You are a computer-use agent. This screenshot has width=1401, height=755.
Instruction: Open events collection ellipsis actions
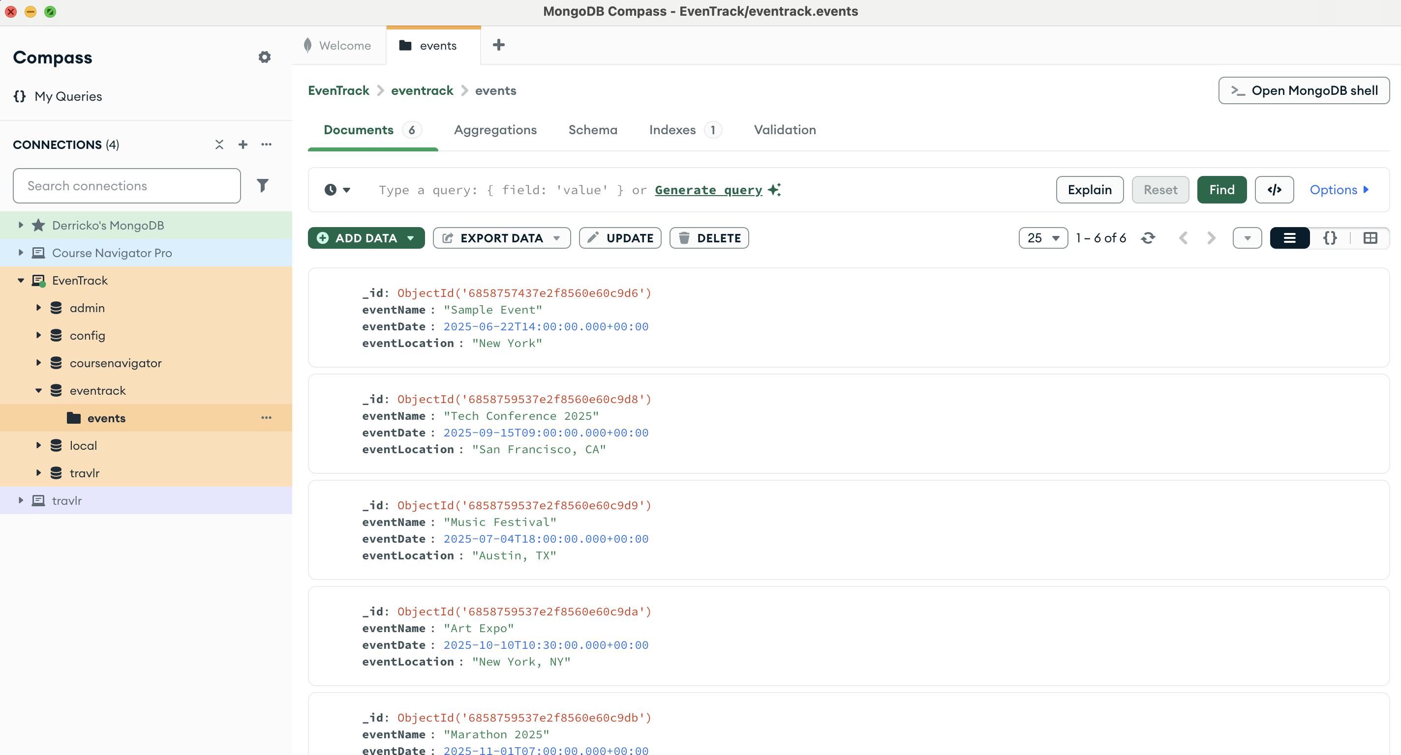pos(266,418)
